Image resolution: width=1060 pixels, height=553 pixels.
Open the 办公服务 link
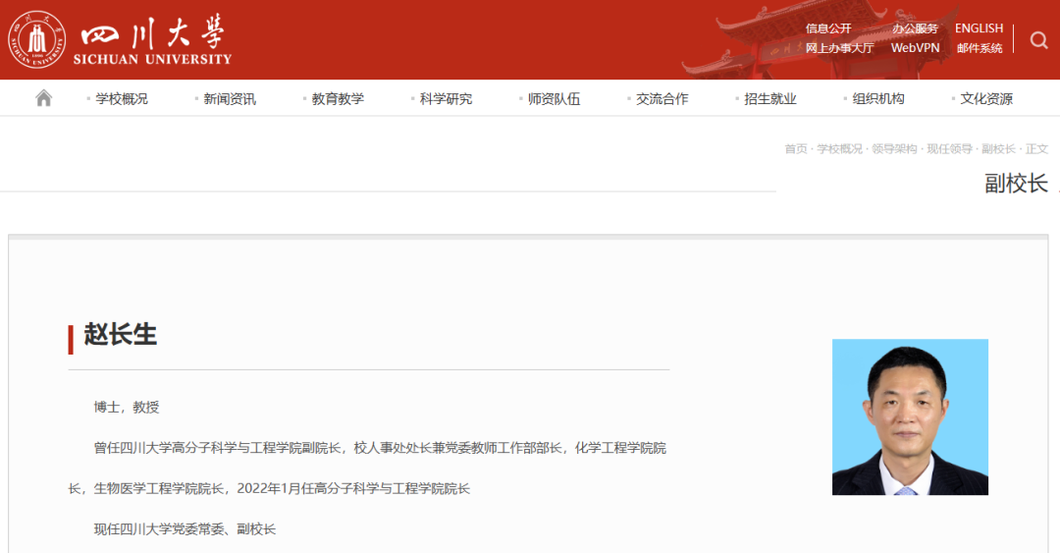click(x=915, y=28)
